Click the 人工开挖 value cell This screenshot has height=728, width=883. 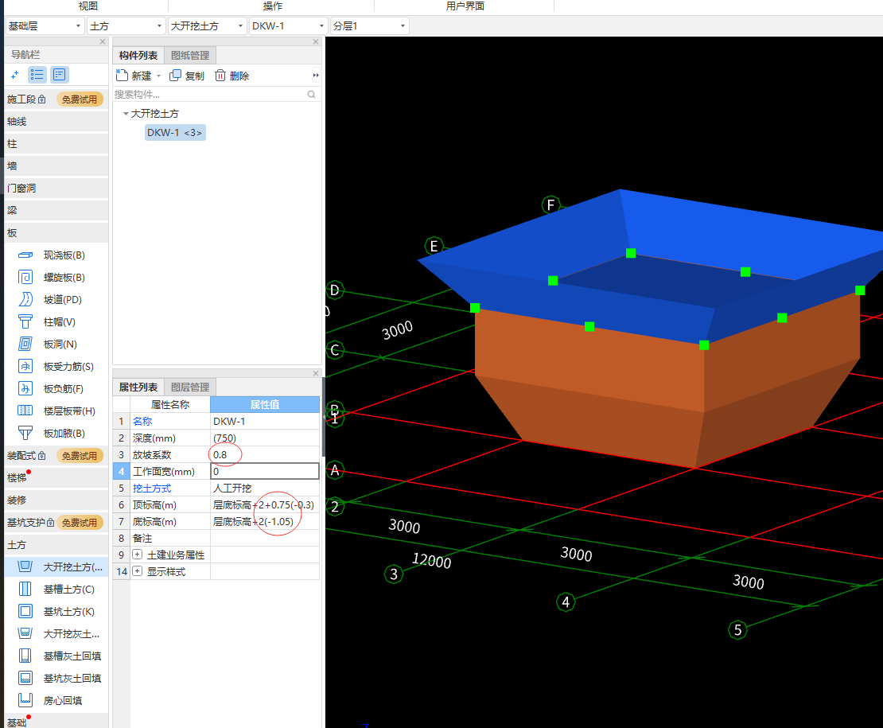pyautogui.click(x=265, y=489)
